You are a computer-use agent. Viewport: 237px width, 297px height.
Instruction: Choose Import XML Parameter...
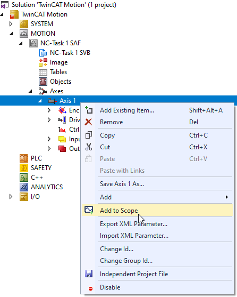157,236
